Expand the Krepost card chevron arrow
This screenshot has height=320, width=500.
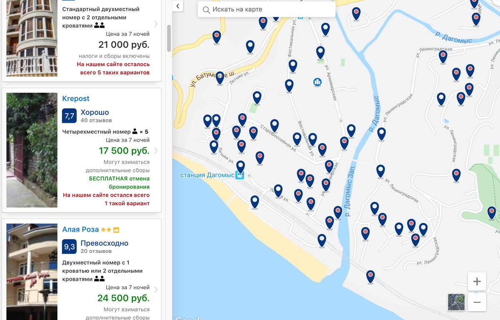(x=156, y=151)
